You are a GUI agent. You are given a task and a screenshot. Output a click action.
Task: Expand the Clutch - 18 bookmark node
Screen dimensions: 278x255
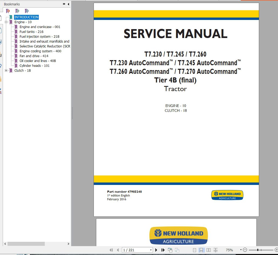6,71
